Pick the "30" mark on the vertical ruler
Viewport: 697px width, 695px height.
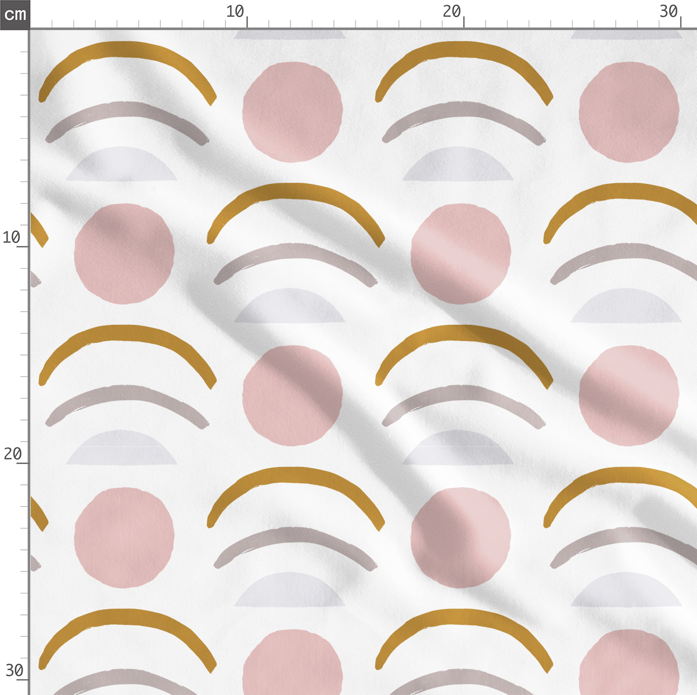click(14, 671)
